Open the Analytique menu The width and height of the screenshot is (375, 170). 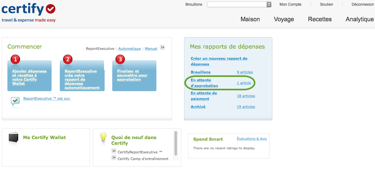pos(360,19)
